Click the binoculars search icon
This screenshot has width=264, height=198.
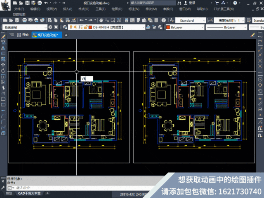pyautogui.click(x=179, y=3)
